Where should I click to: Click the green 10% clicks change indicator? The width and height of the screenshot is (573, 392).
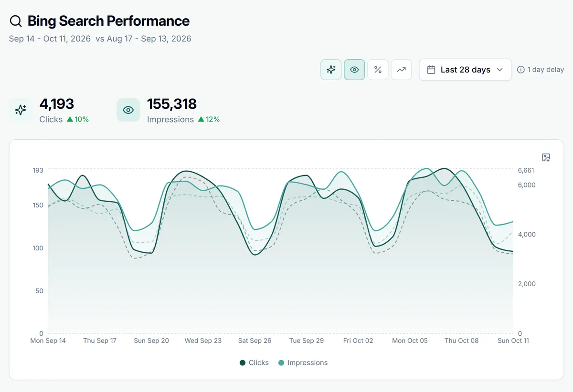[x=78, y=119]
